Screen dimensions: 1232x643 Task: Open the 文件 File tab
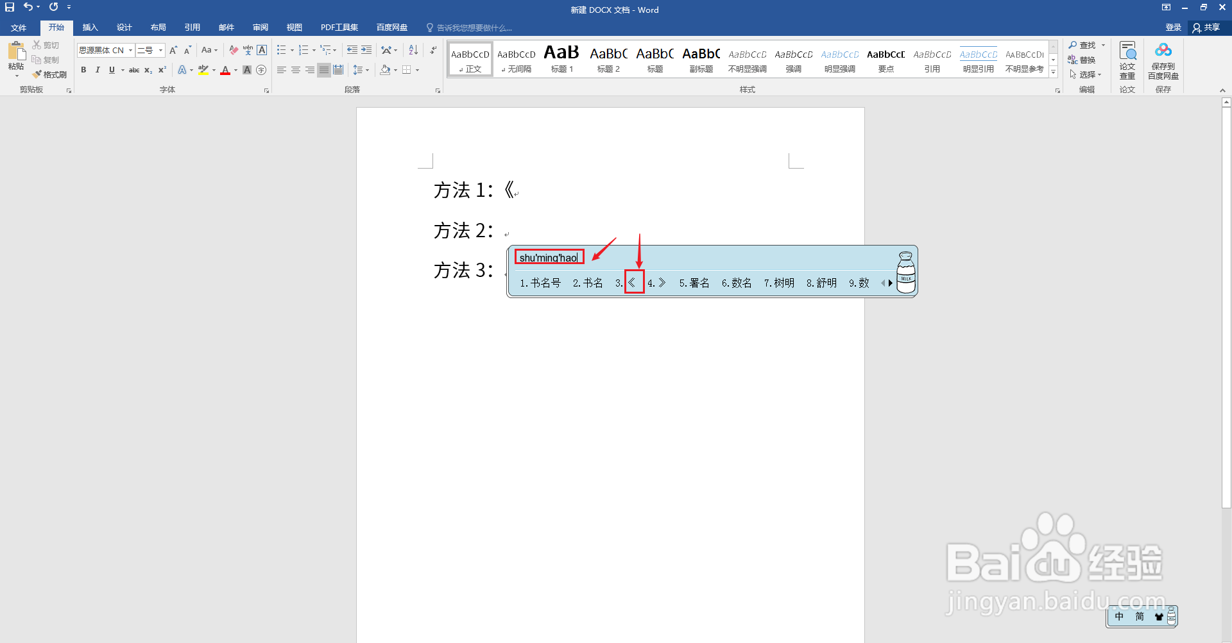pyautogui.click(x=19, y=28)
